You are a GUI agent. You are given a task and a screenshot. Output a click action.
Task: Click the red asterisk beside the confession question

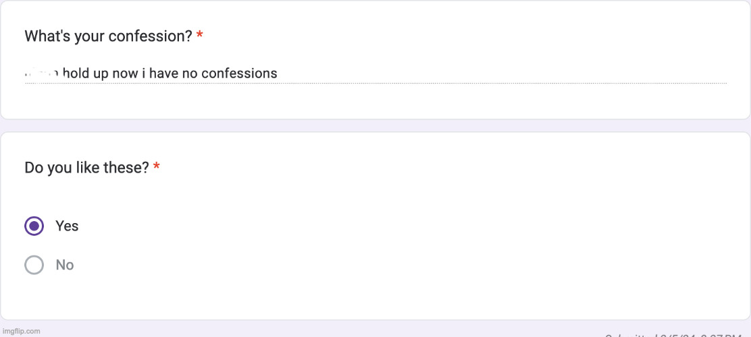tap(200, 36)
